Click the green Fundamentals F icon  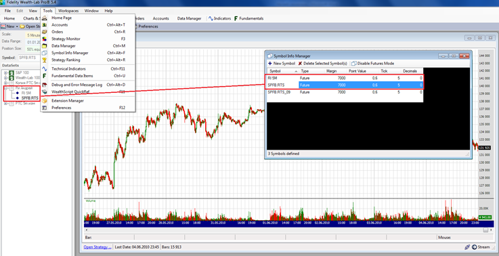(236, 18)
